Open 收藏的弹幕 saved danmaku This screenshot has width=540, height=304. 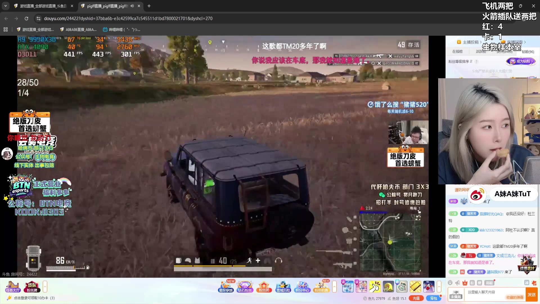pyautogui.click(x=515, y=298)
